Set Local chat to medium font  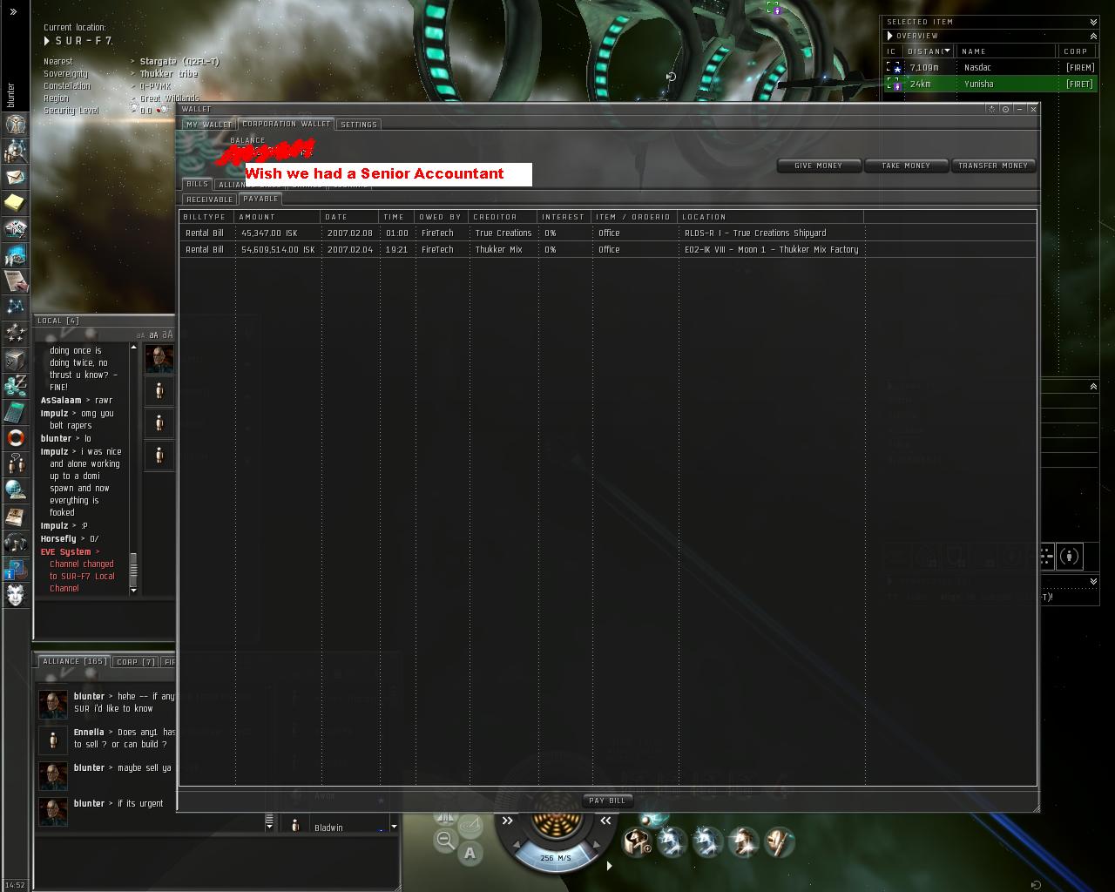click(153, 335)
